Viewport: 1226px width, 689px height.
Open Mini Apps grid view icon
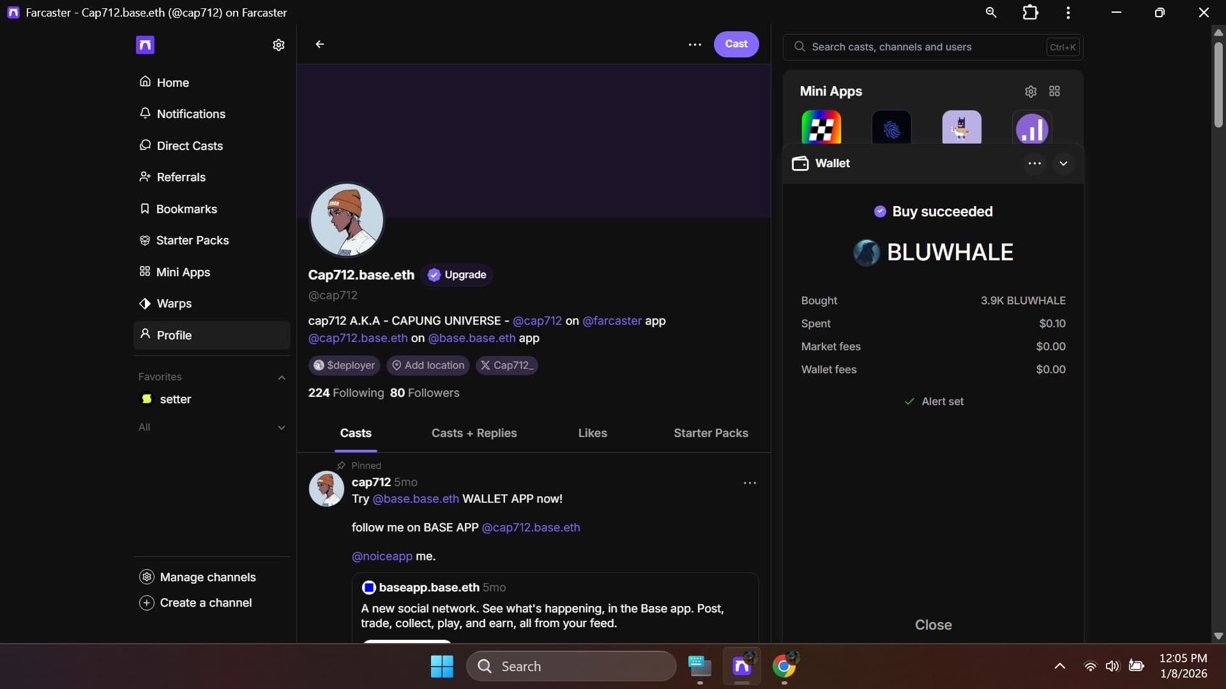[1054, 91]
